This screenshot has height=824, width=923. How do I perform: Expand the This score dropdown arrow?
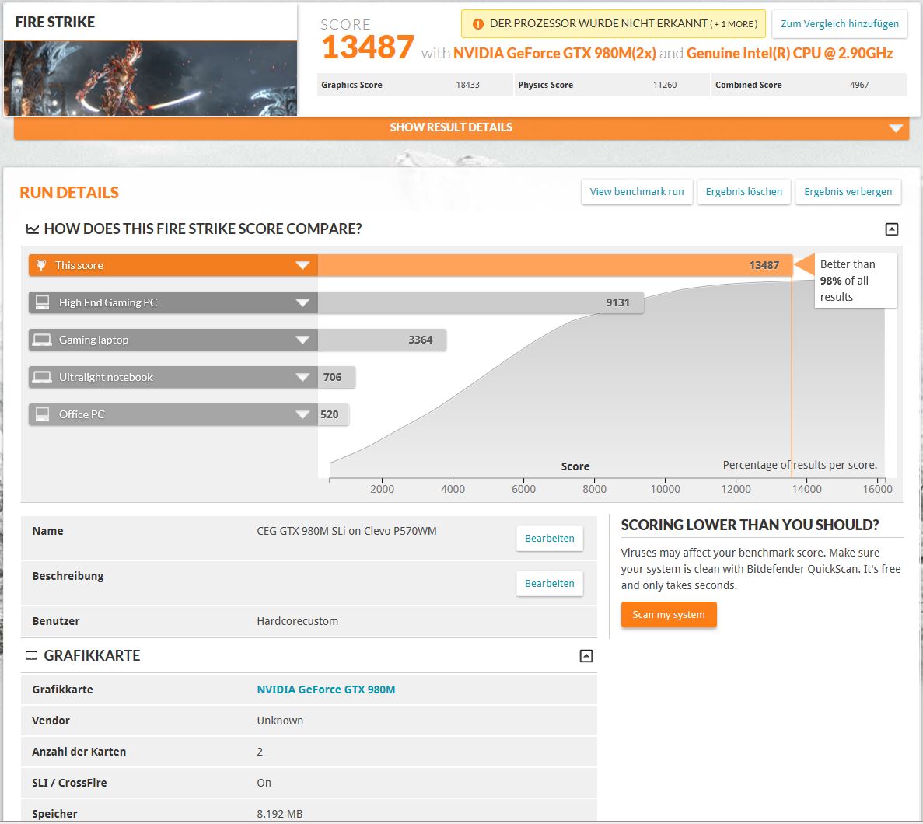point(302,265)
